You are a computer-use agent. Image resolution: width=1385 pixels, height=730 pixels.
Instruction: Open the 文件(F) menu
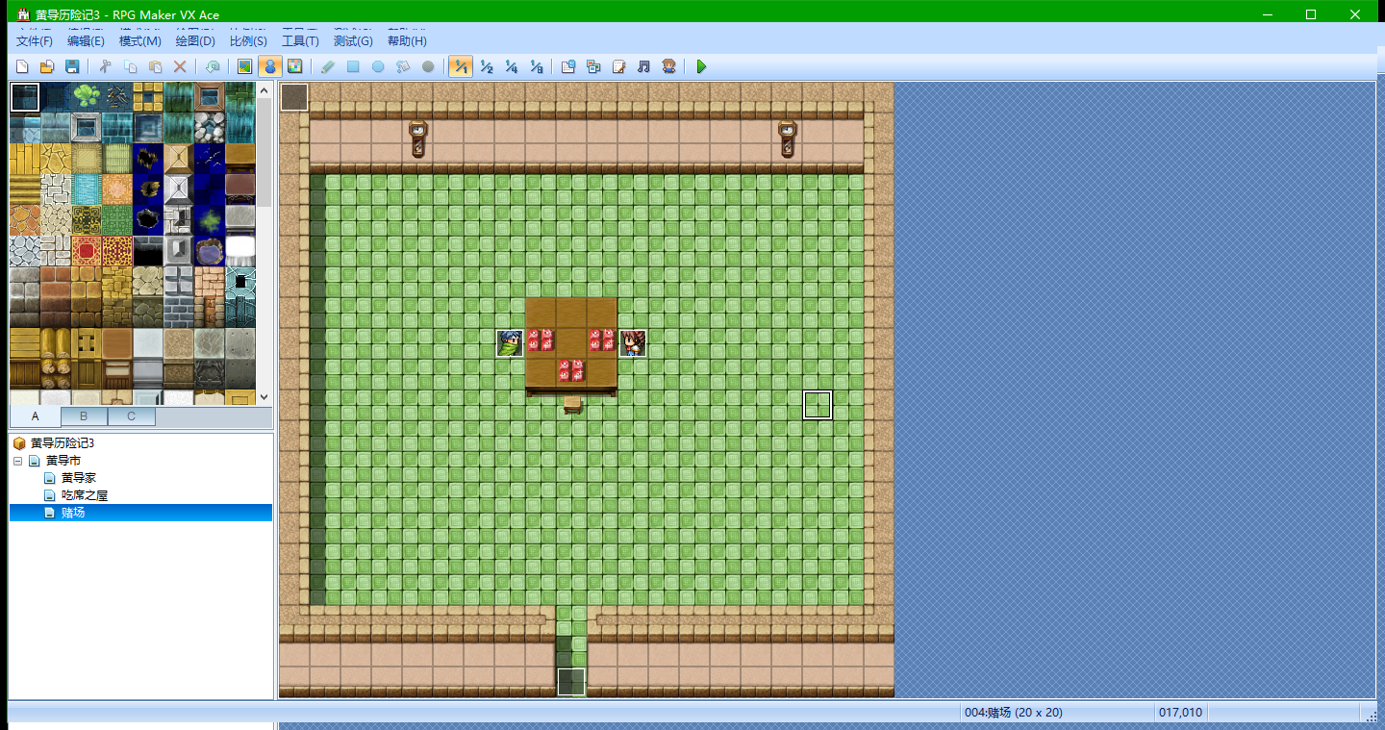click(35, 41)
